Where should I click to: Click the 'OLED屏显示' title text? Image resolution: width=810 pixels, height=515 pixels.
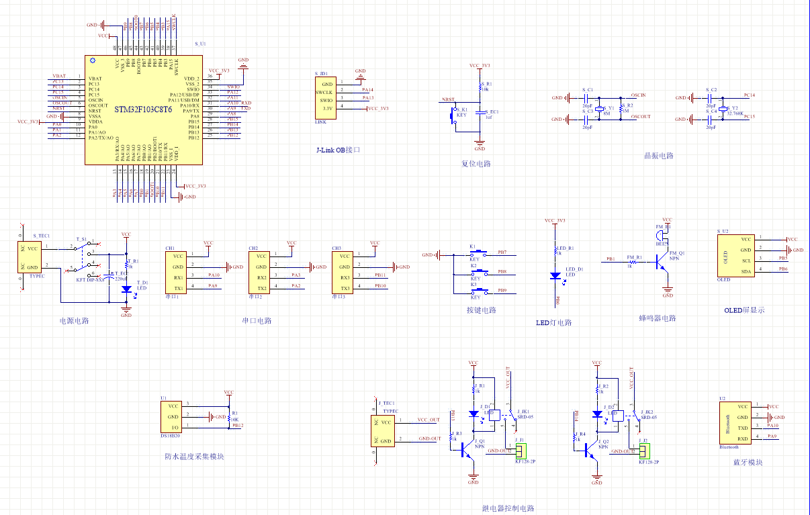(x=744, y=310)
